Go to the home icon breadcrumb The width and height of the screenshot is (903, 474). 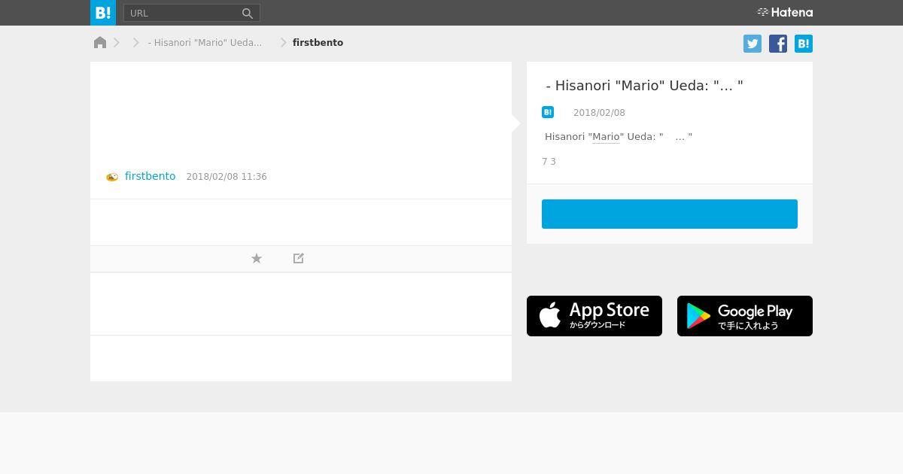(100, 42)
